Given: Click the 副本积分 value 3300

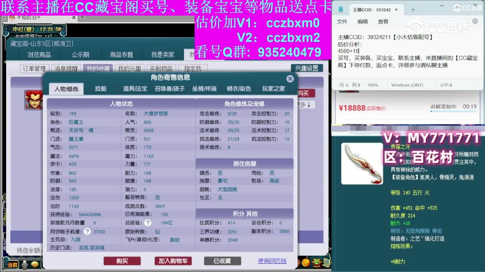Looking at the screenshot, I should click(x=284, y=232).
